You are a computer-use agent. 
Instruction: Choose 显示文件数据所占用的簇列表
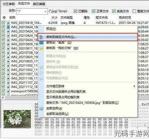click(x=88, y=91)
